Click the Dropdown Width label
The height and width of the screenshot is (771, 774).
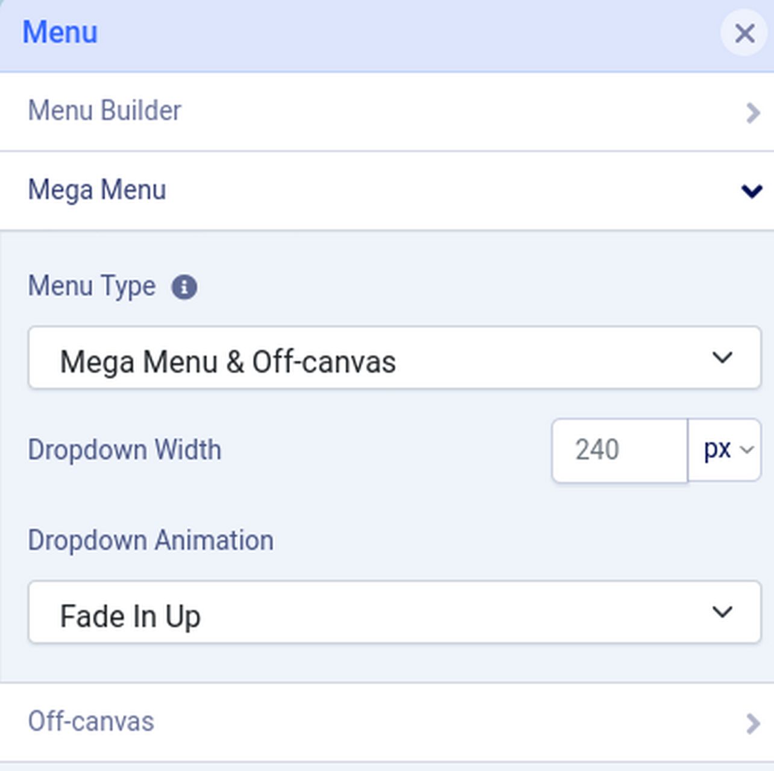coord(124,450)
